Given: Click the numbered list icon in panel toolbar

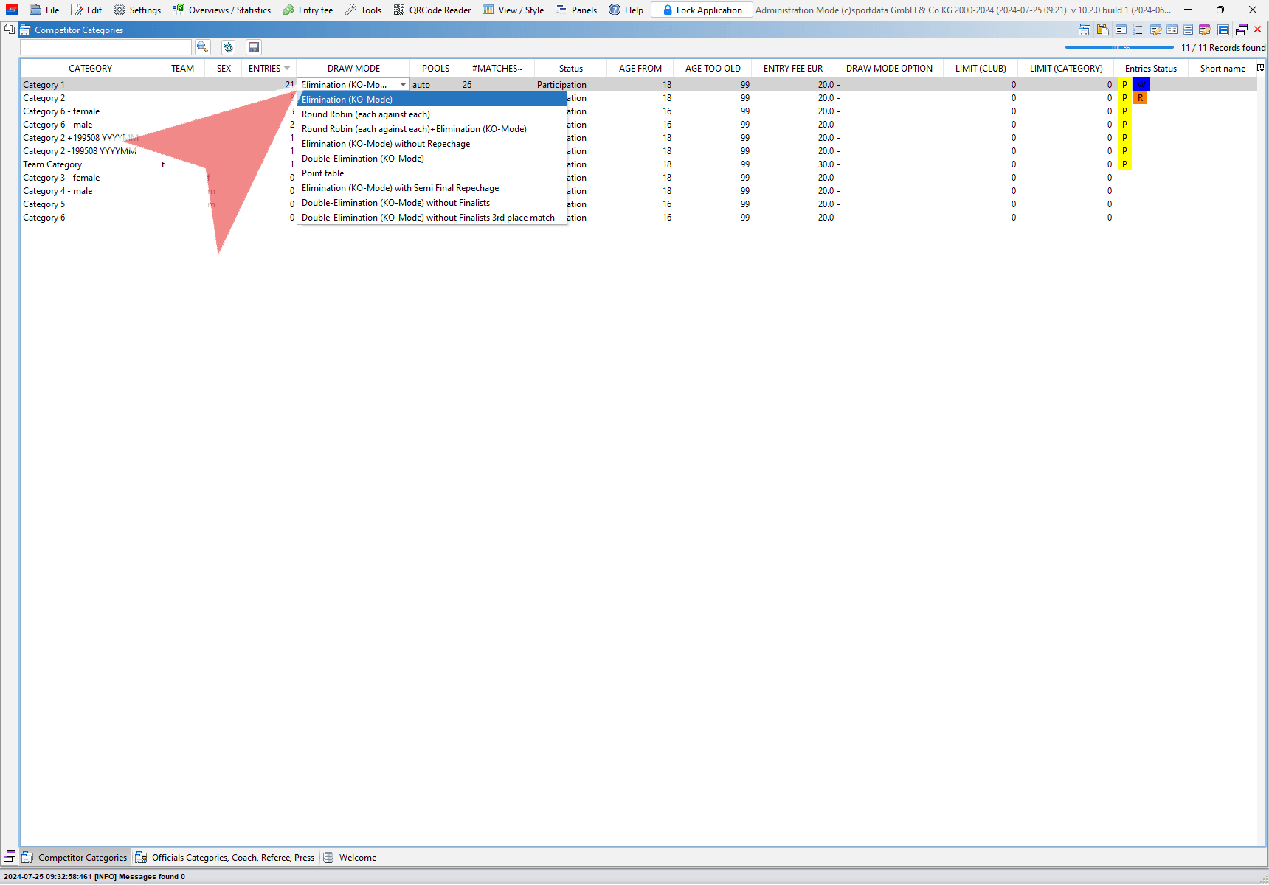Looking at the screenshot, I should 1138,30.
